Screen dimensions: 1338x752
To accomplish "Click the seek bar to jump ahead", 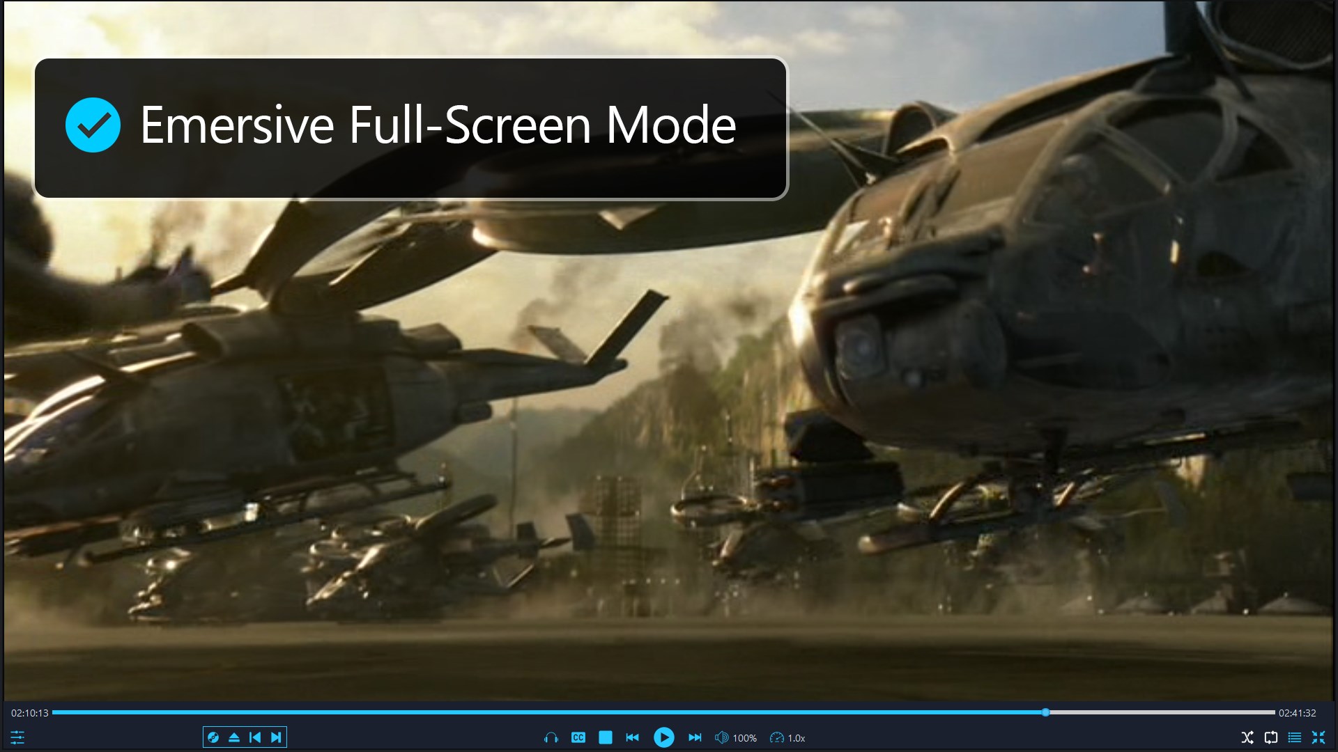I will point(1150,712).
